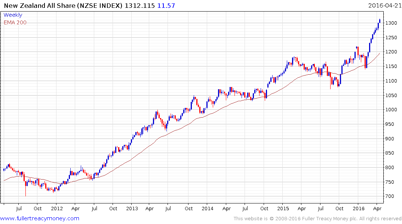Click the 2016-04-21 date label
402x224 pixels.
[384, 5]
